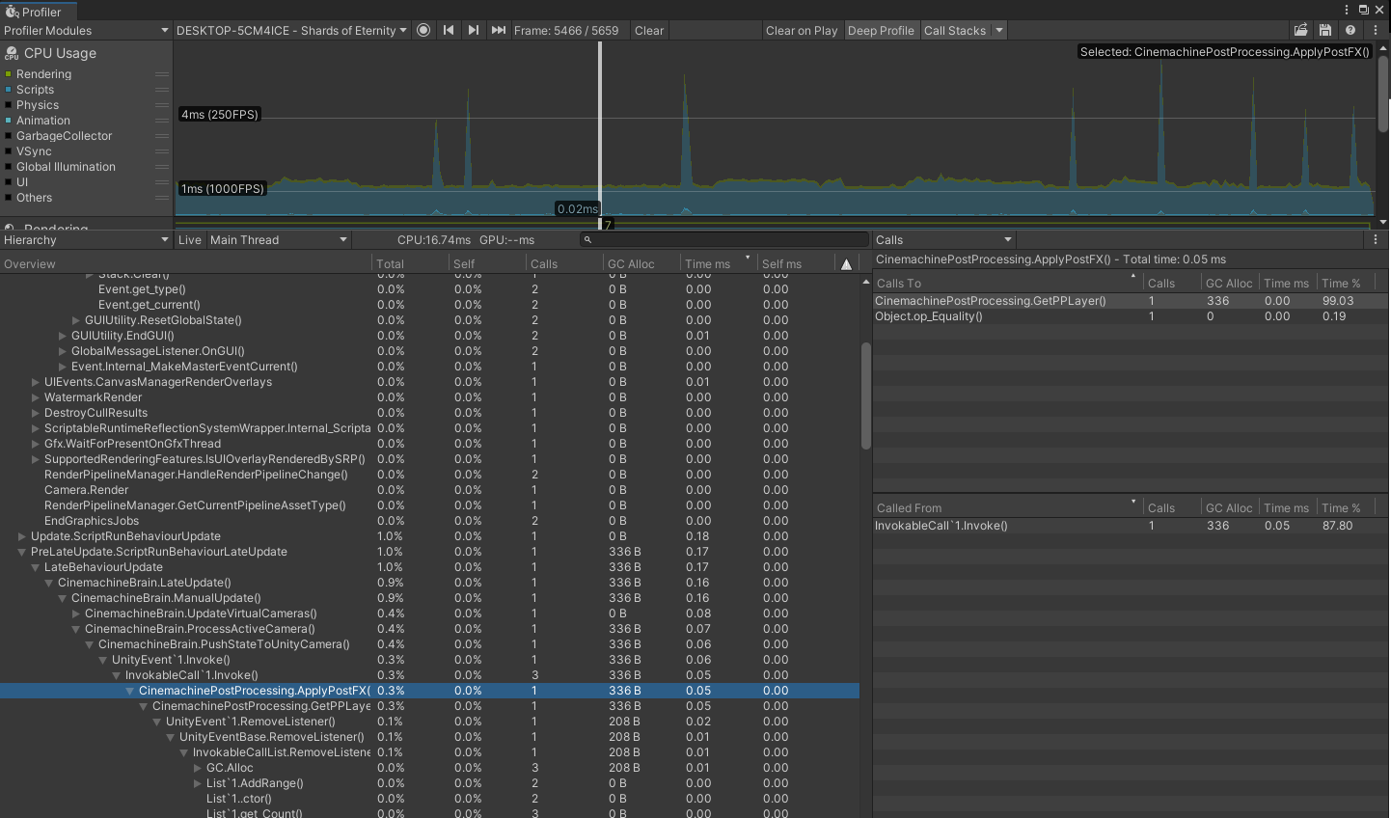Toggle the profiler record button

[x=423, y=30]
